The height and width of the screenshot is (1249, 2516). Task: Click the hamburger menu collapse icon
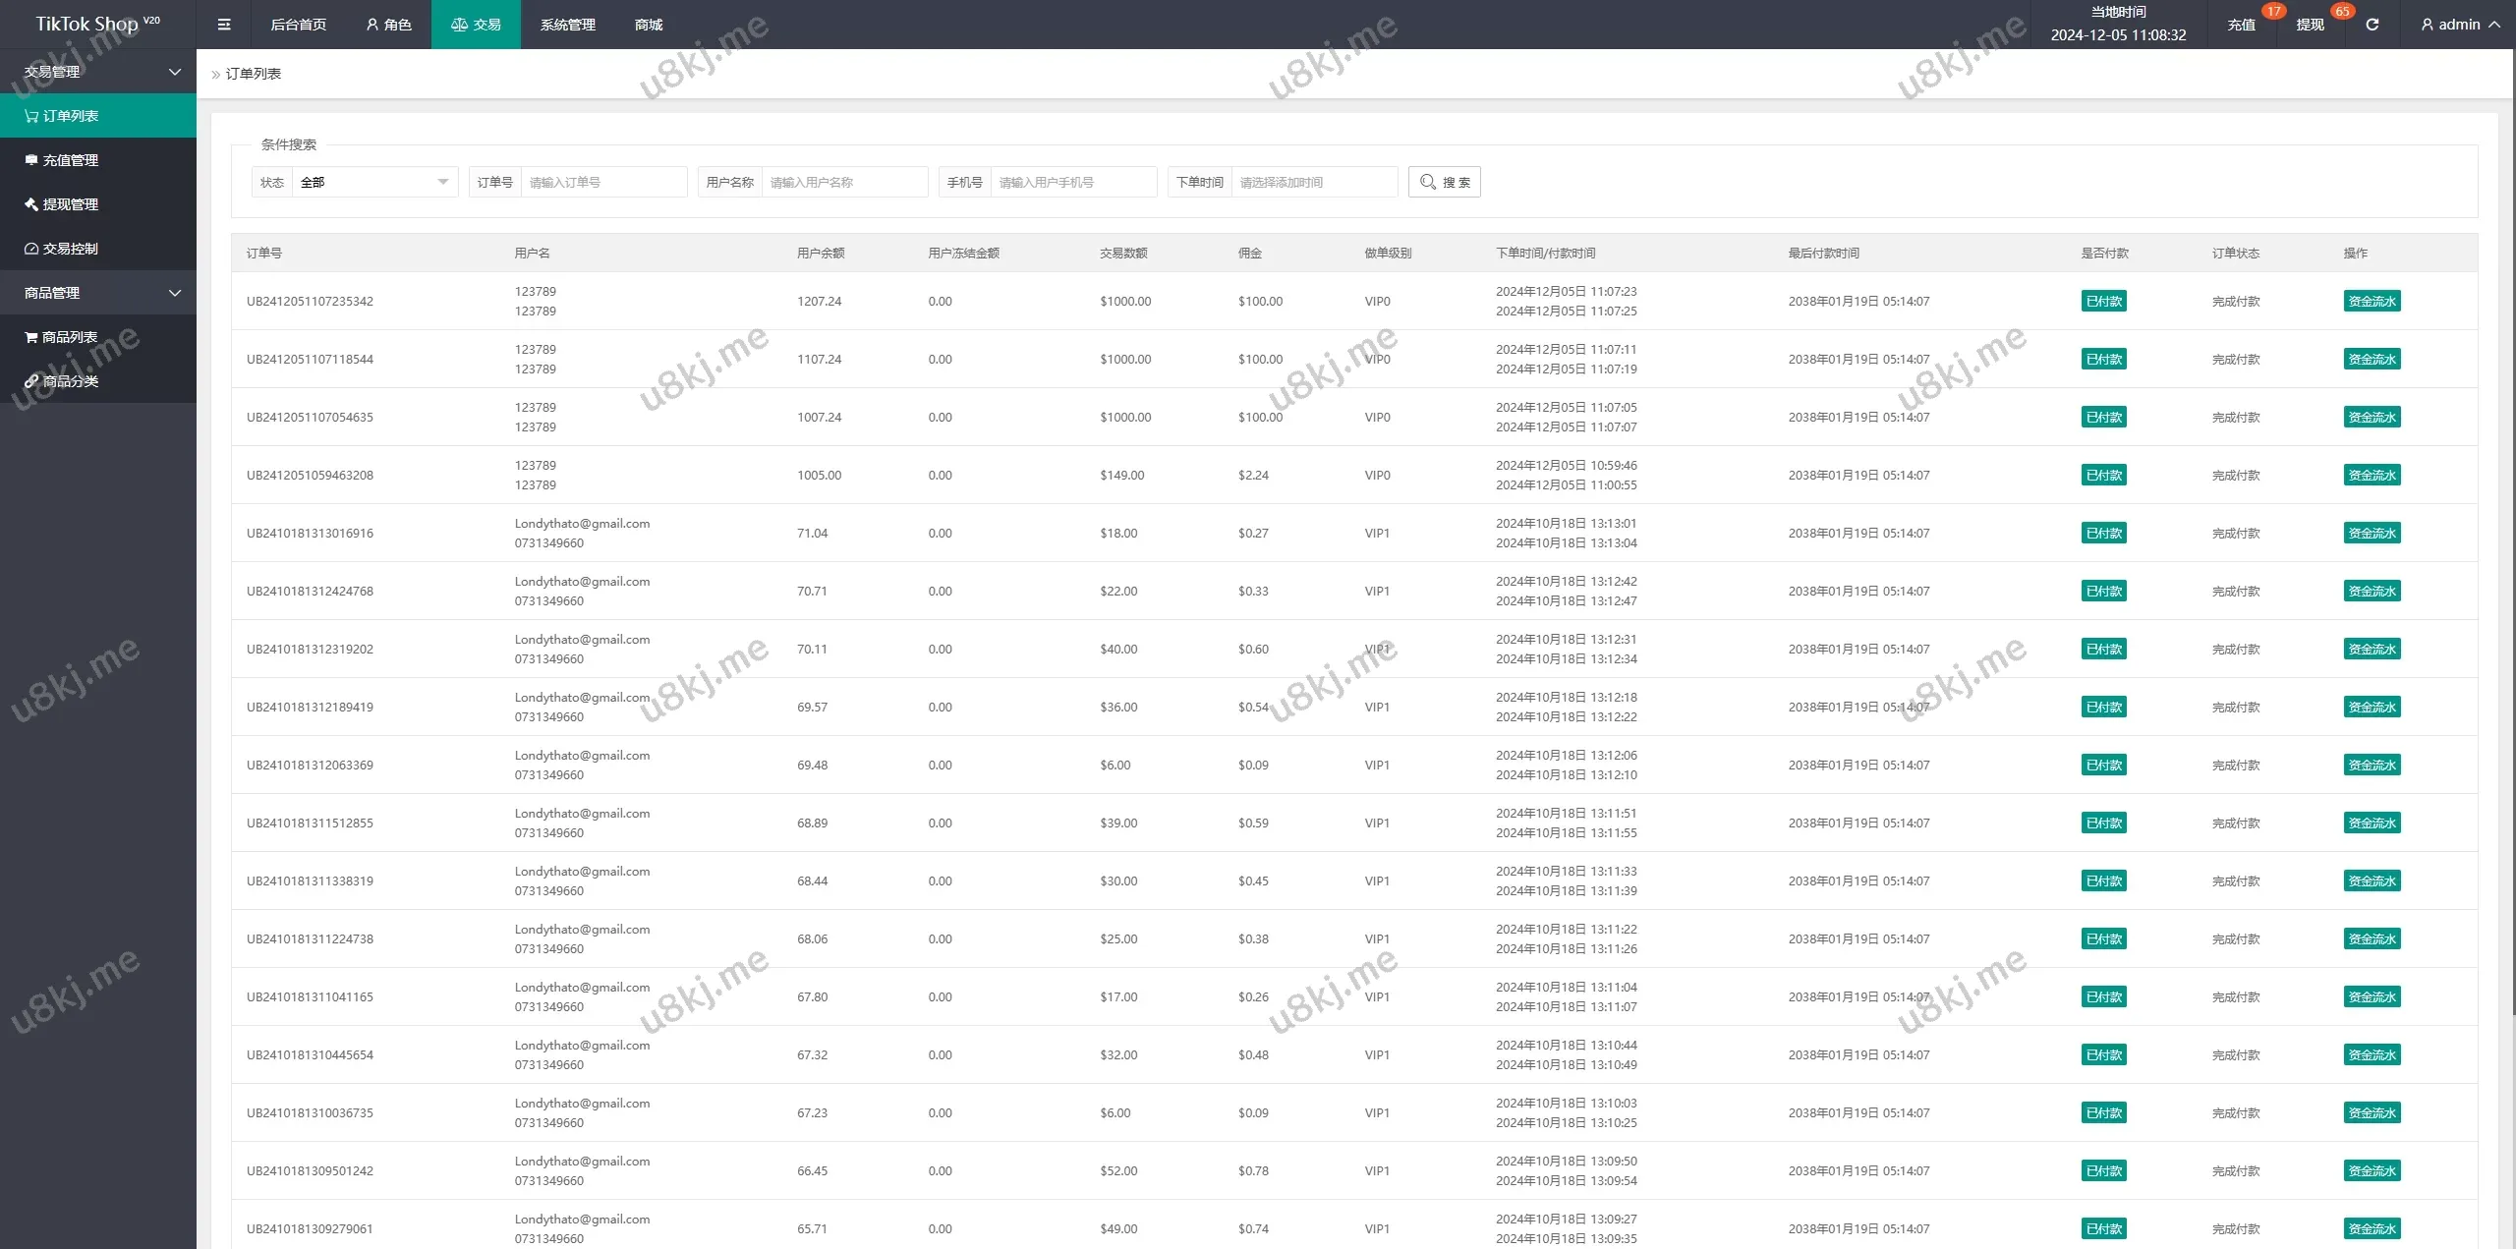(224, 25)
